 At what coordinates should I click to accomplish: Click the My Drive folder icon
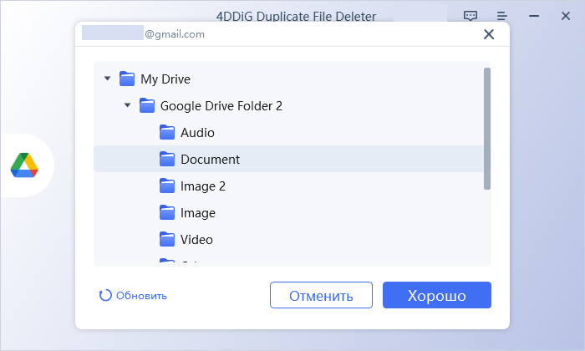pos(127,79)
